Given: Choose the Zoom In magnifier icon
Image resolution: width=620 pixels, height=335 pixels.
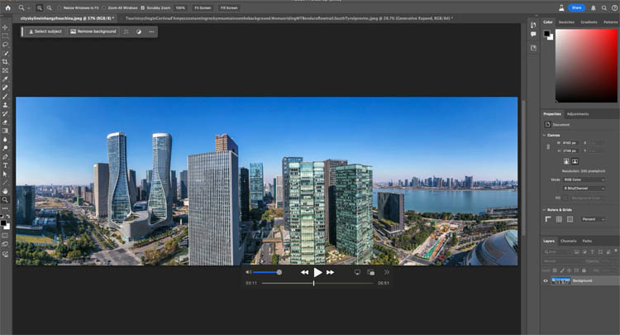Looking at the screenshot, I should click(x=39, y=7).
